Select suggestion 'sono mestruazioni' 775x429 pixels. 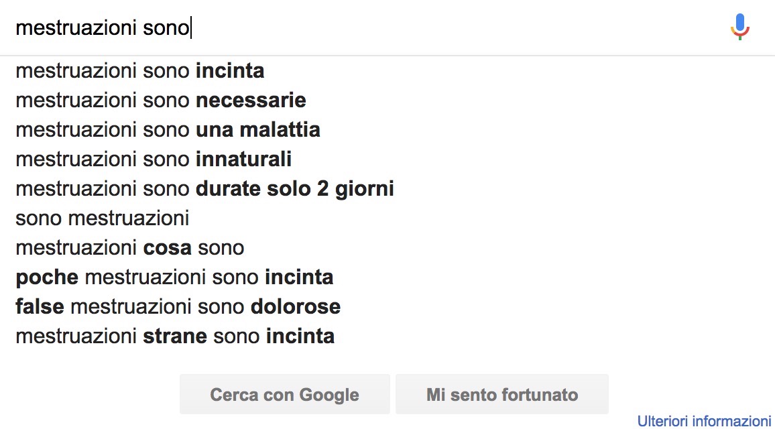(103, 218)
